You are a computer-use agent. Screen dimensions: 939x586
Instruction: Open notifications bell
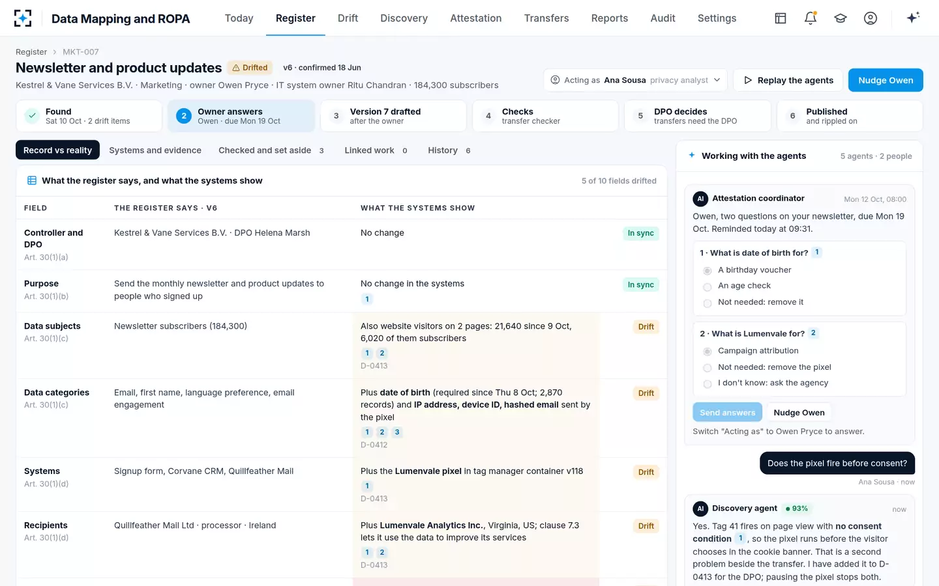(811, 18)
